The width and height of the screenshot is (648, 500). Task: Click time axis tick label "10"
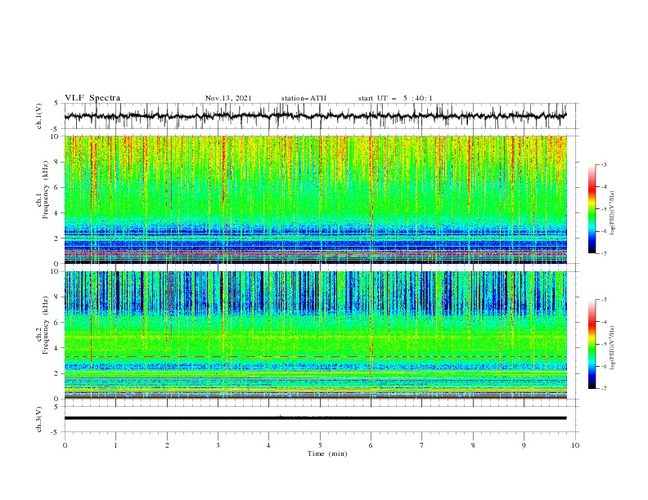point(575,445)
